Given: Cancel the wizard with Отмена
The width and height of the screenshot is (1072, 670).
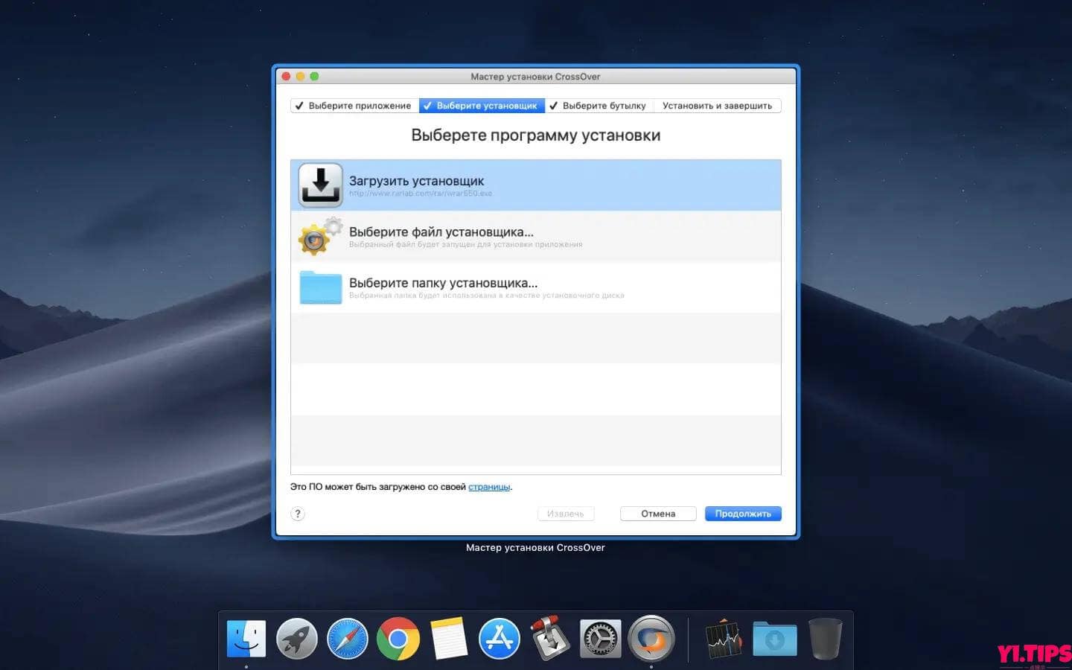Looking at the screenshot, I should point(657,513).
